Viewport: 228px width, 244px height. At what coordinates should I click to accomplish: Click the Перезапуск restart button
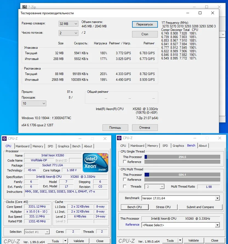point(145,24)
